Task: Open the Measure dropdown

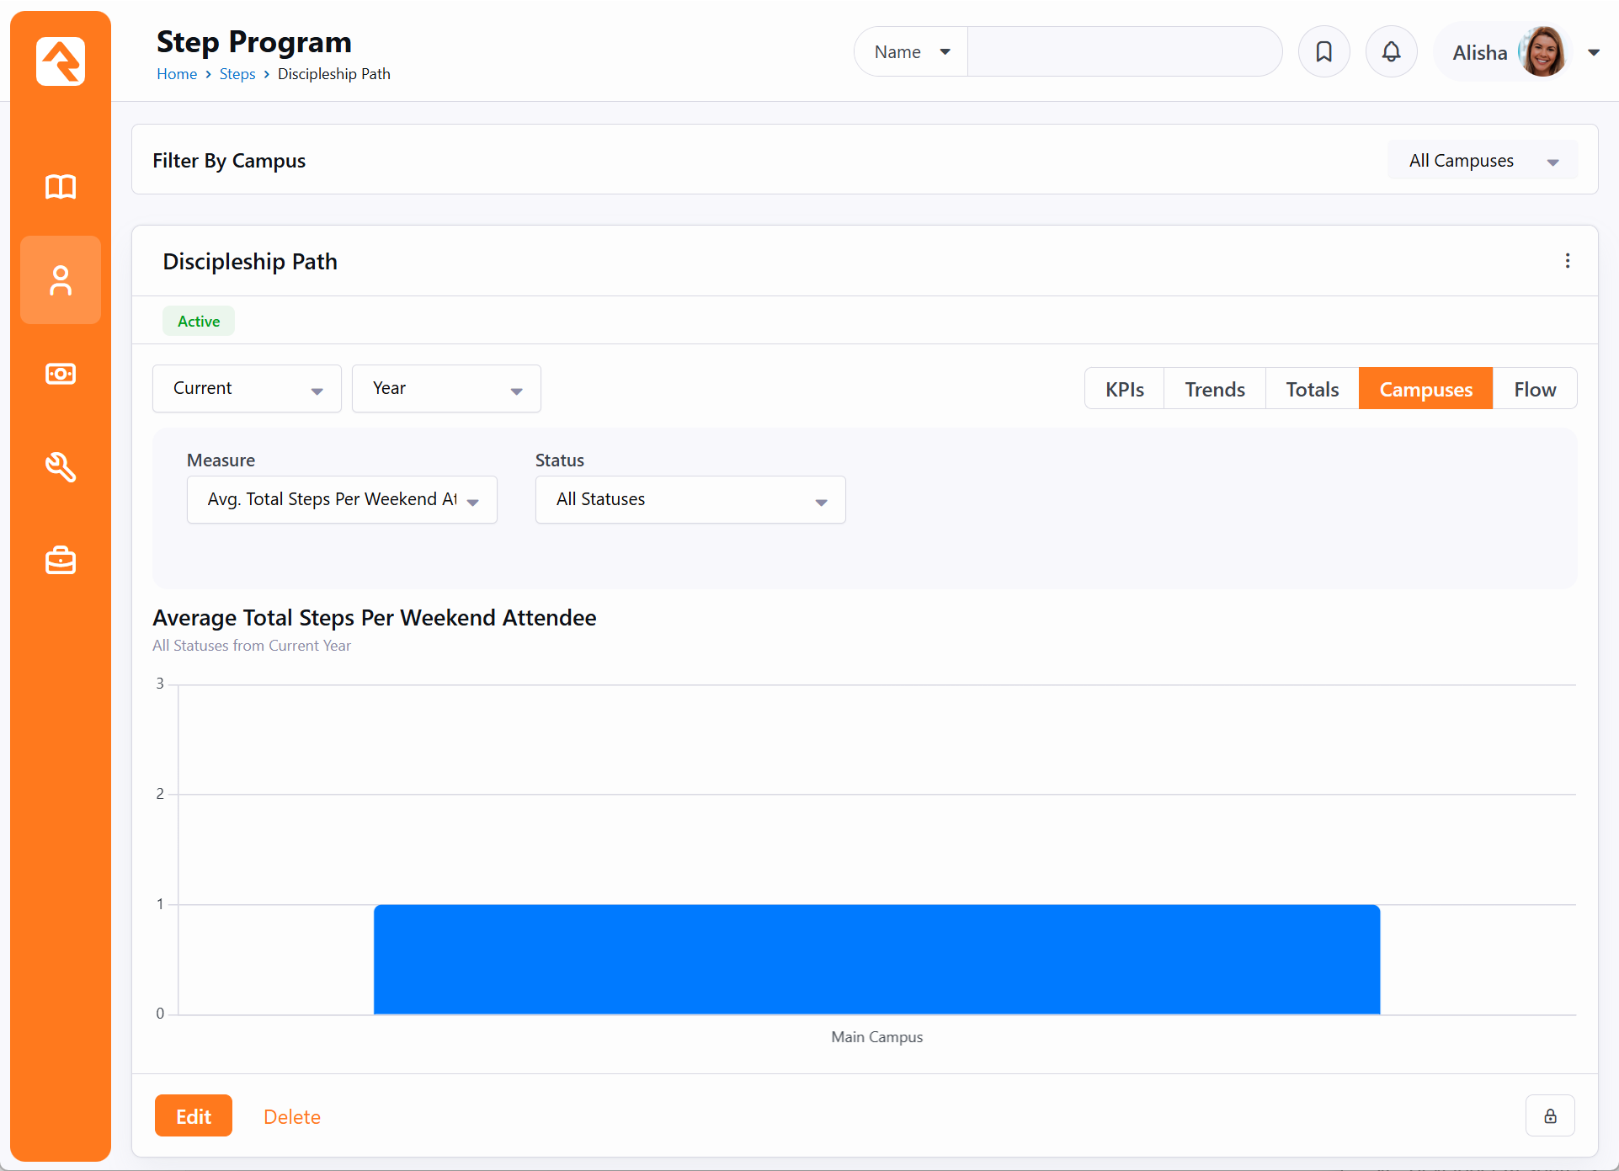Action: [342, 500]
